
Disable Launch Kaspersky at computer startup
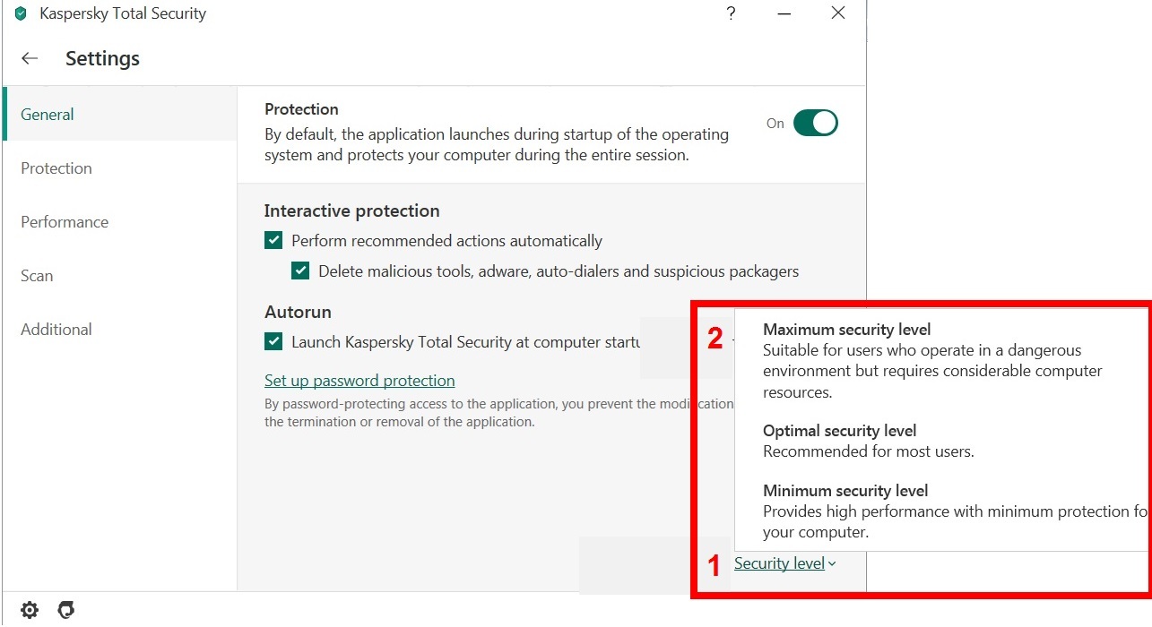(x=273, y=342)
